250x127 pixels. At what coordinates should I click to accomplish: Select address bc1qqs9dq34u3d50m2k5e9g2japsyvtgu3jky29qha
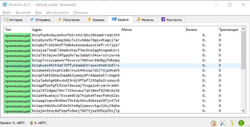pos(76,106)
